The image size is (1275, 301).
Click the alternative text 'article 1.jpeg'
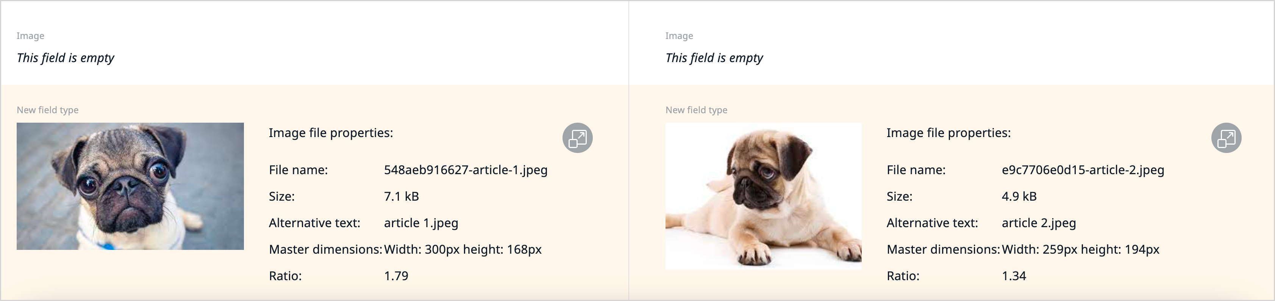click(x=421, y=223)
